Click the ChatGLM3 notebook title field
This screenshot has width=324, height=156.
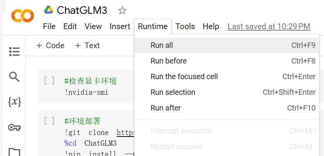[82, 10]
